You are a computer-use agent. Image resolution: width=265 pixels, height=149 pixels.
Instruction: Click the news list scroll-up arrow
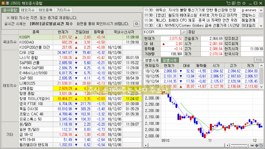[x=261, y=10]
